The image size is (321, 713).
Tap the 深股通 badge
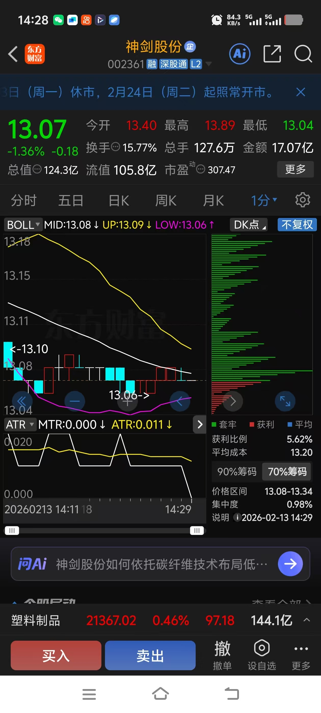[173, 64]
